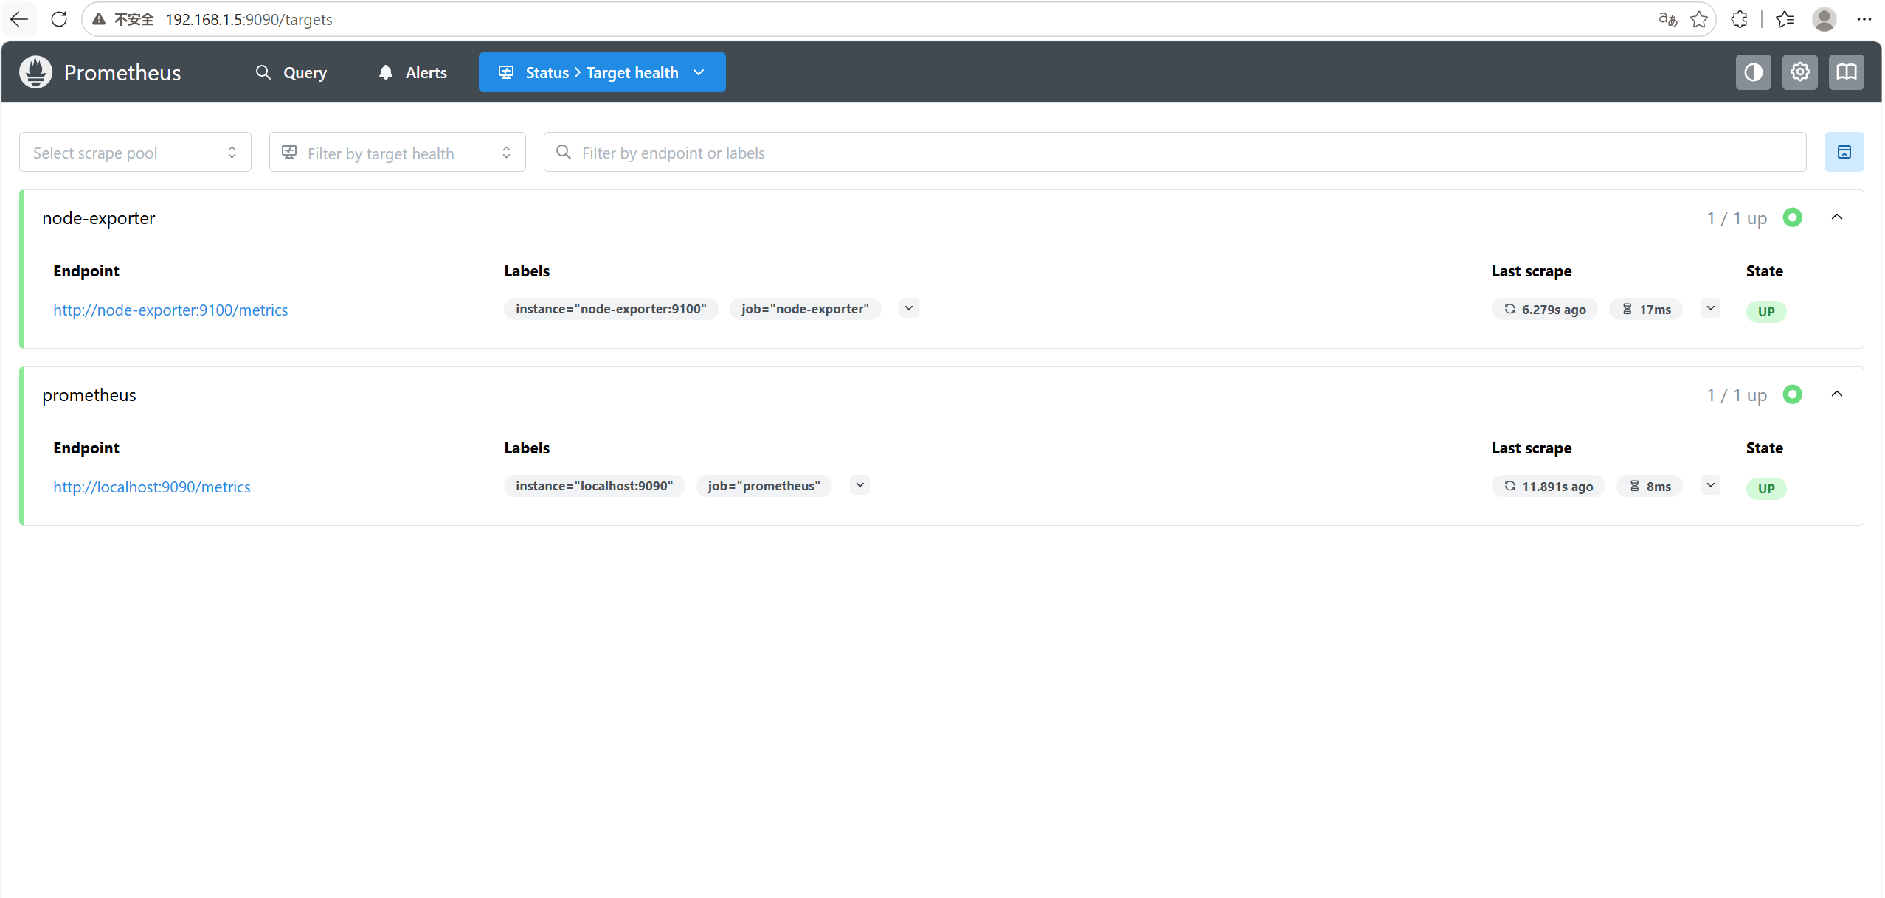Expand labels for node-exporter target
Screen dimensions: 1885x898
coord(909,308)
